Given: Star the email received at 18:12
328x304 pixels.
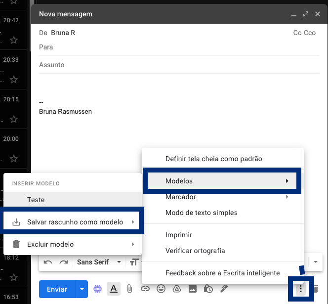Looking at the screenshot, I should tap(14, 277).
